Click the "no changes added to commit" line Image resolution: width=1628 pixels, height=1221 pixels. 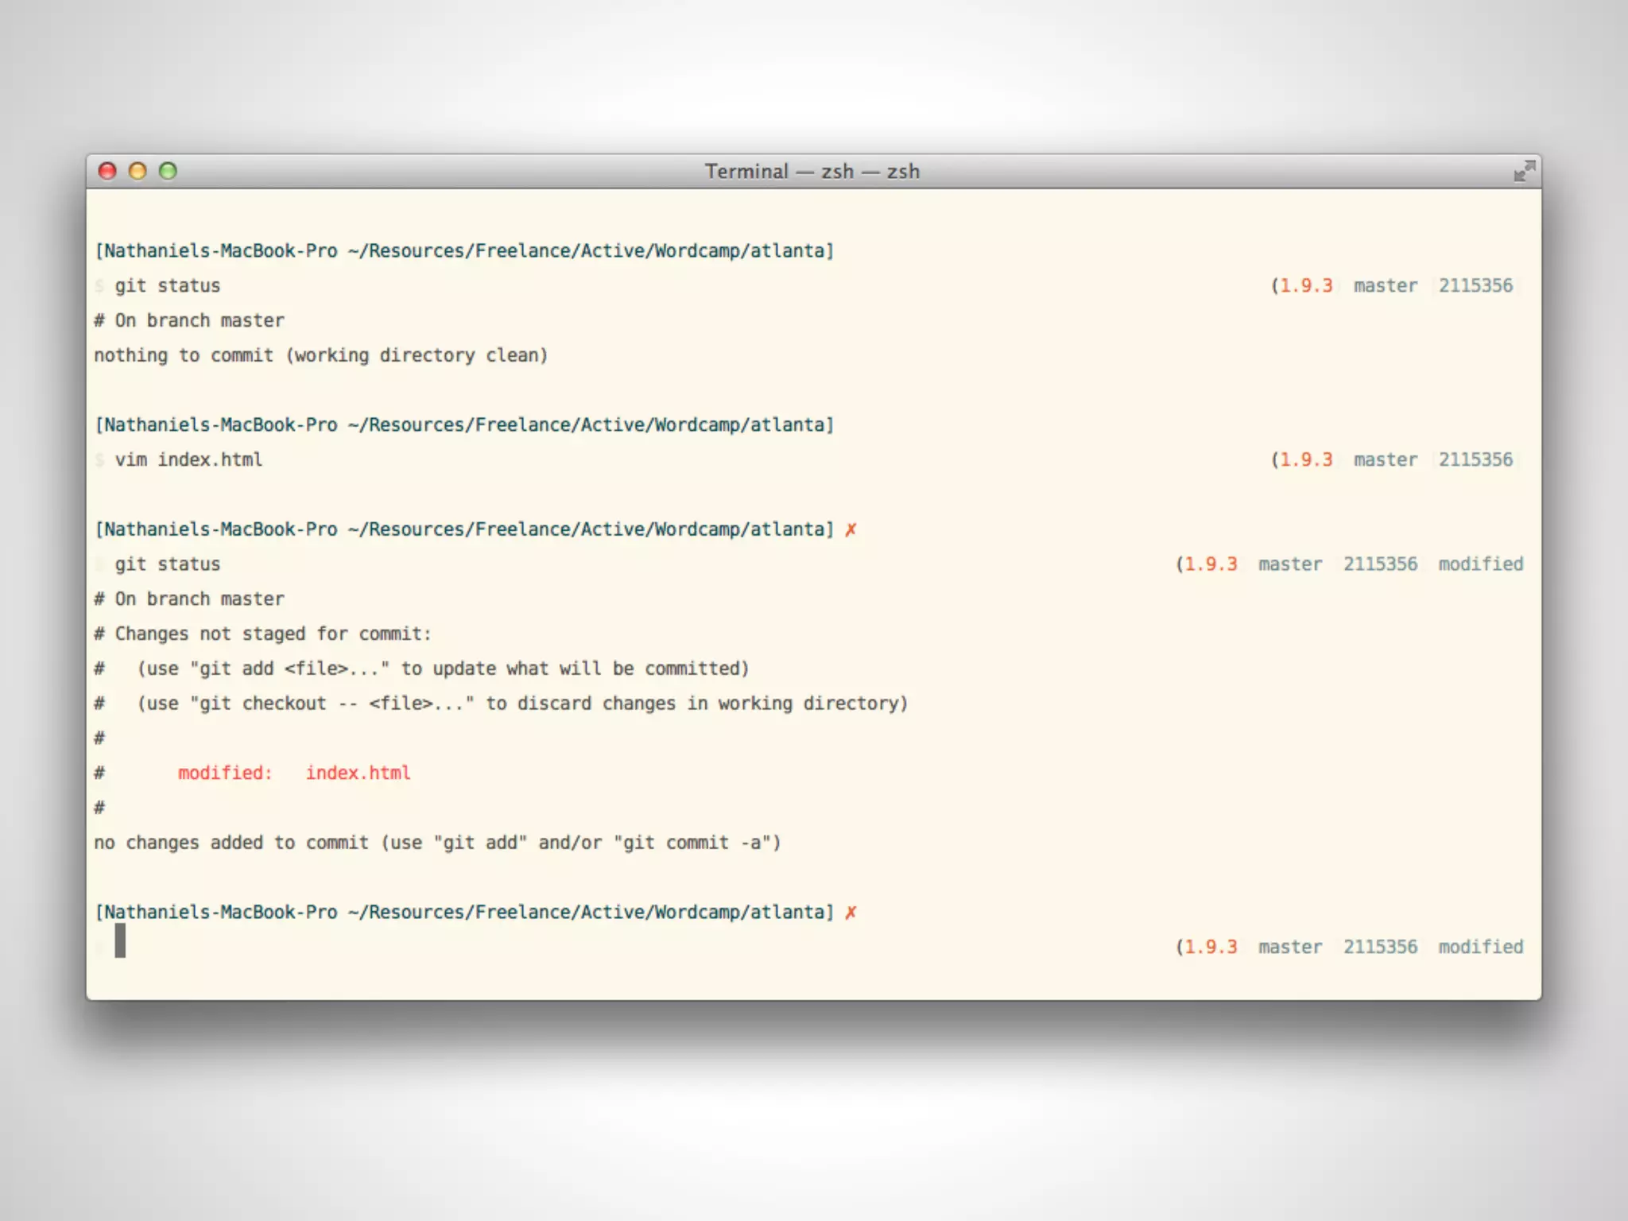tap(437, 843)
